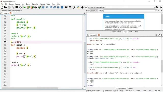Toggle the Help pane lock icon

click(158, 11)
